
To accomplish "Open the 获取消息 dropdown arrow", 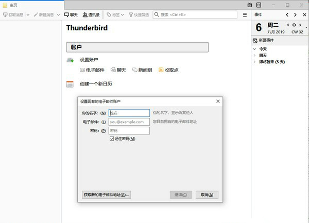I will tap(28, 15).
